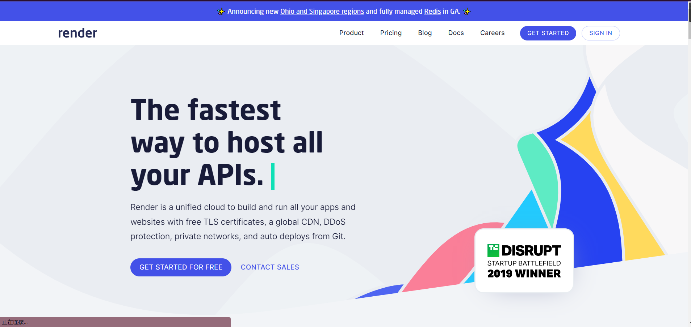Click the SIGN IN button
This screenshot has width=691, height=327.
pyautogui.click(x=600, y=33)
